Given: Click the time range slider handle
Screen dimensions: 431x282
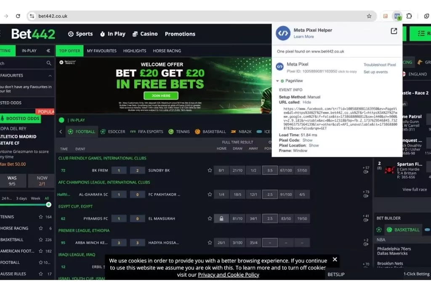Looking at the screenshot, I should [49, 205].
